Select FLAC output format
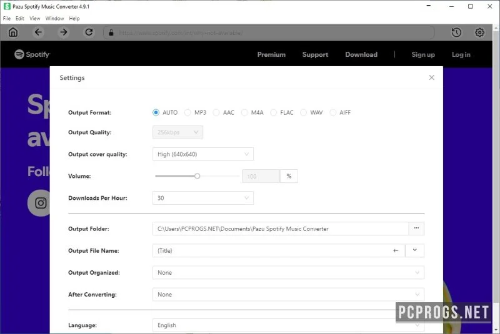This screenshot has width=500, height=334. [x=273, y=112]
